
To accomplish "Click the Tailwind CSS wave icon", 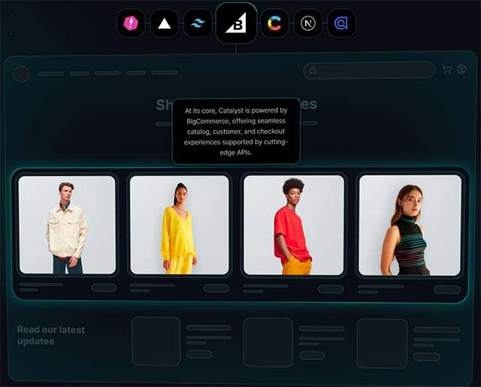I will click(198, 23).
